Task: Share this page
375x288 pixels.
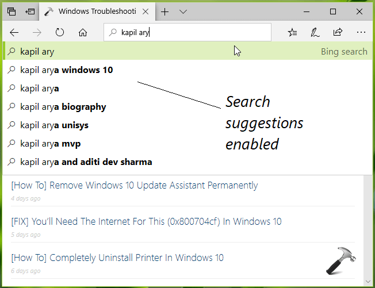Action: point(338,32)
